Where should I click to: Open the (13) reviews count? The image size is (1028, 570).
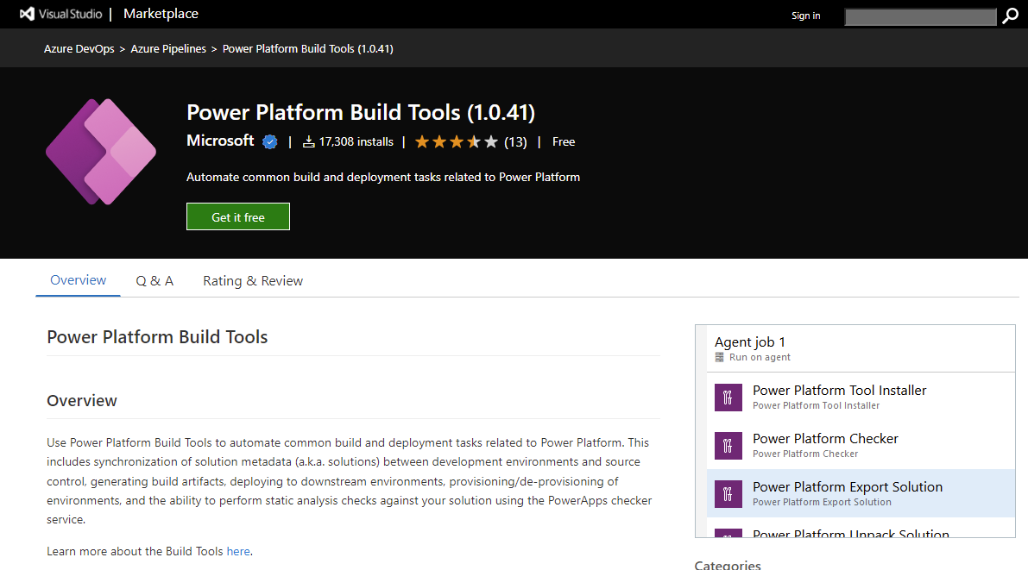point(515,142)
